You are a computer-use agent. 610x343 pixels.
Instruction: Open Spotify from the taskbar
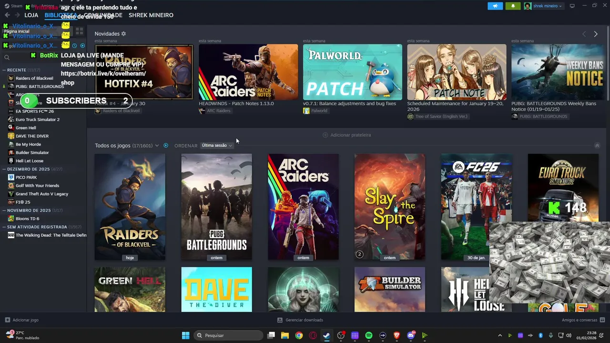(369, 335)
